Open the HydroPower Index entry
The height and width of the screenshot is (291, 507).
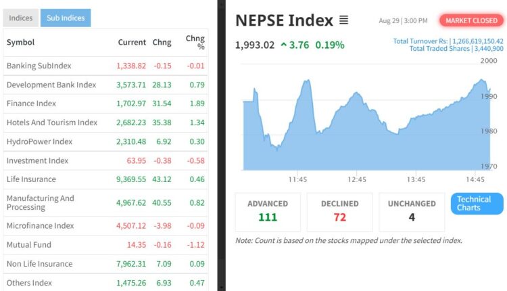39,141
